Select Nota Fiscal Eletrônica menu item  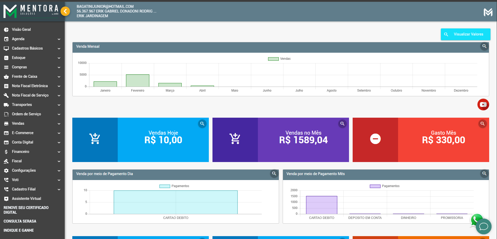coord(30,86)
